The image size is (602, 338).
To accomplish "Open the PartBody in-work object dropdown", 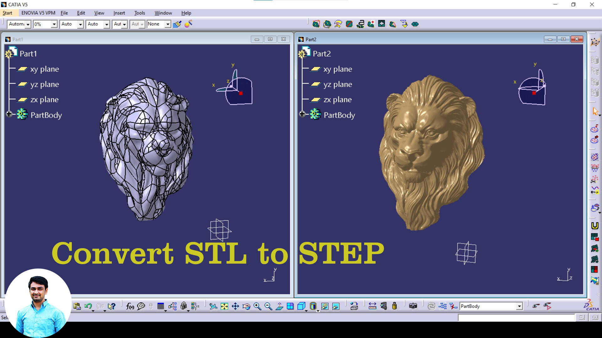I will [x=519, y=306].
